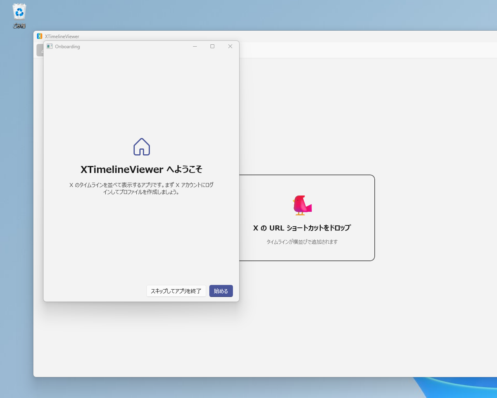Maximize the Onboarding window

coord(212,46)
